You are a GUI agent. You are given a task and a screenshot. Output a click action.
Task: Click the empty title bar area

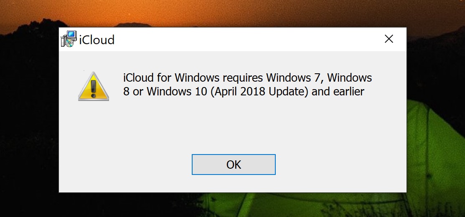click(x=242, y=39)
